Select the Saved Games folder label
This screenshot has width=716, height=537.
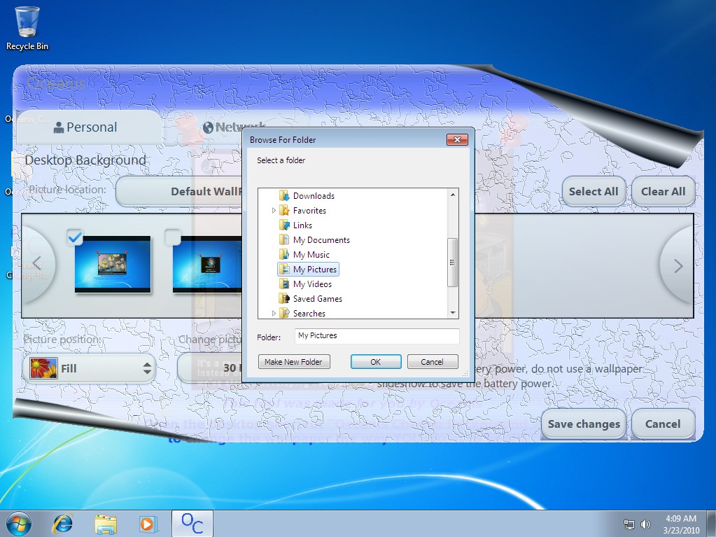click(x=317, y=299)
